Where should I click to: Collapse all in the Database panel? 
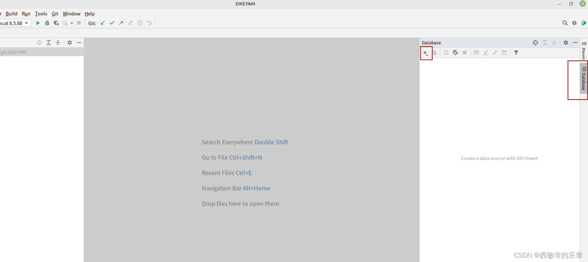pos(554,43)
